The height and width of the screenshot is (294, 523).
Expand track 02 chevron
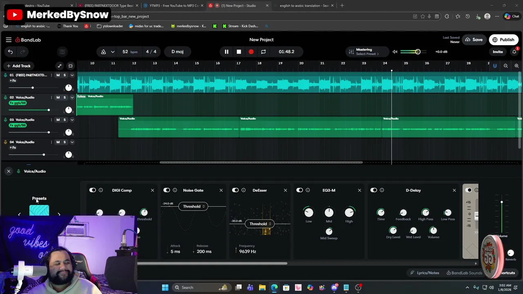coord(72,97)
